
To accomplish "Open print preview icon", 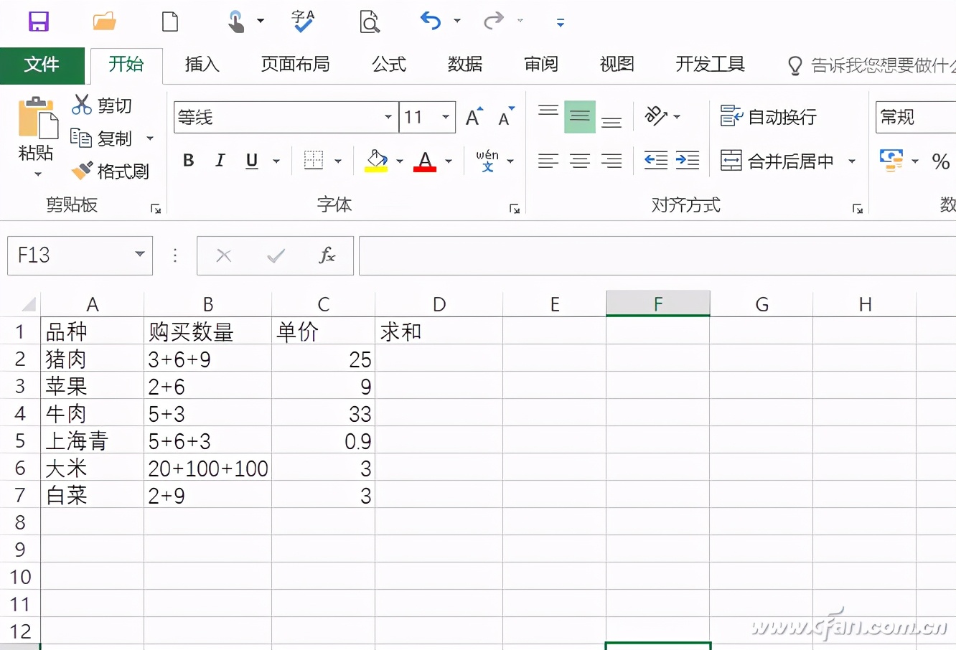I will click(369, 22).
